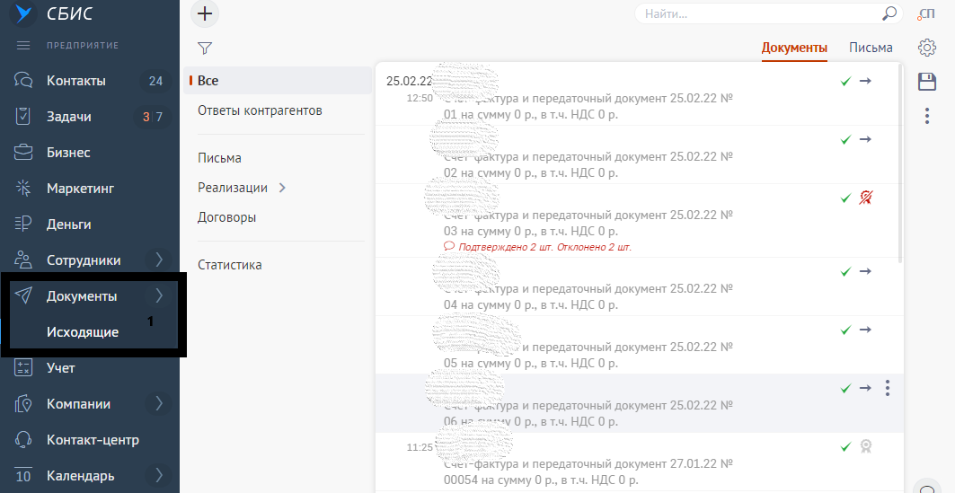Screen dimensions: 955x493
Task: Open Исходящие under Документы
Action: pos(83,332)
